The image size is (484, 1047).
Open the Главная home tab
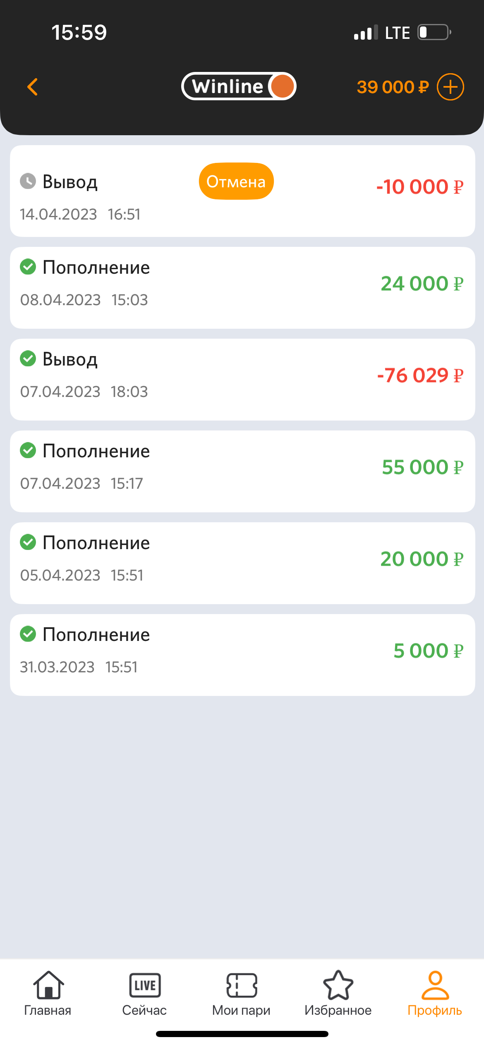[48, 993]
